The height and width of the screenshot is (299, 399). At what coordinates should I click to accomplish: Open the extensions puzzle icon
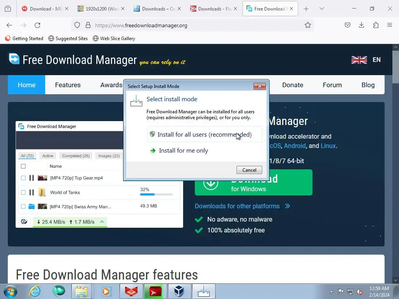(x=376, y=25)
